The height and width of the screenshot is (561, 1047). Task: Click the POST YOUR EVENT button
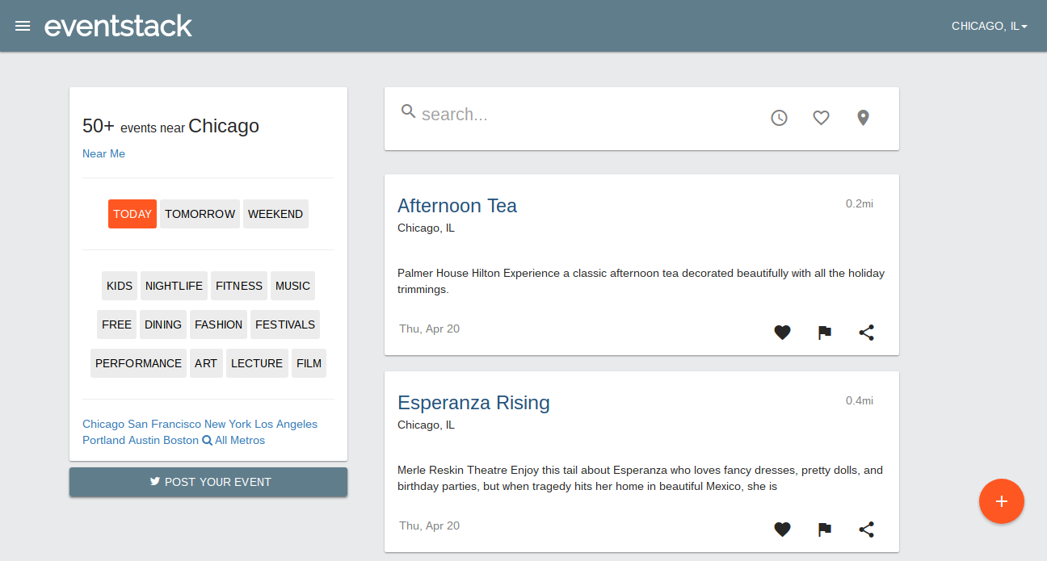coord(208,482)
